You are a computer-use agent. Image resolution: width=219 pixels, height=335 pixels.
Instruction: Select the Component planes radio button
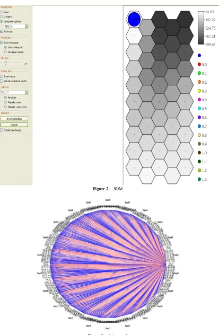(2, 21)
